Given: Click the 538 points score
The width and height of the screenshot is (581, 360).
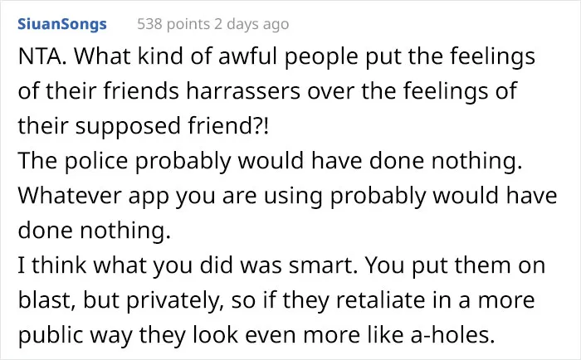Looking at the screenshot, I should [173, 24].
